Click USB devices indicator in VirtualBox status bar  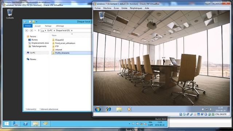(191, 114)
